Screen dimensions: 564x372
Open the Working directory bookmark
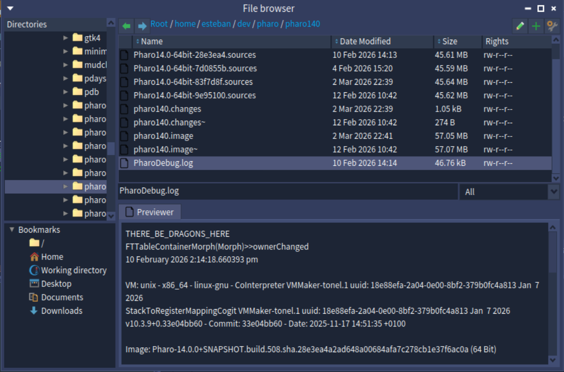pos(73,270)
